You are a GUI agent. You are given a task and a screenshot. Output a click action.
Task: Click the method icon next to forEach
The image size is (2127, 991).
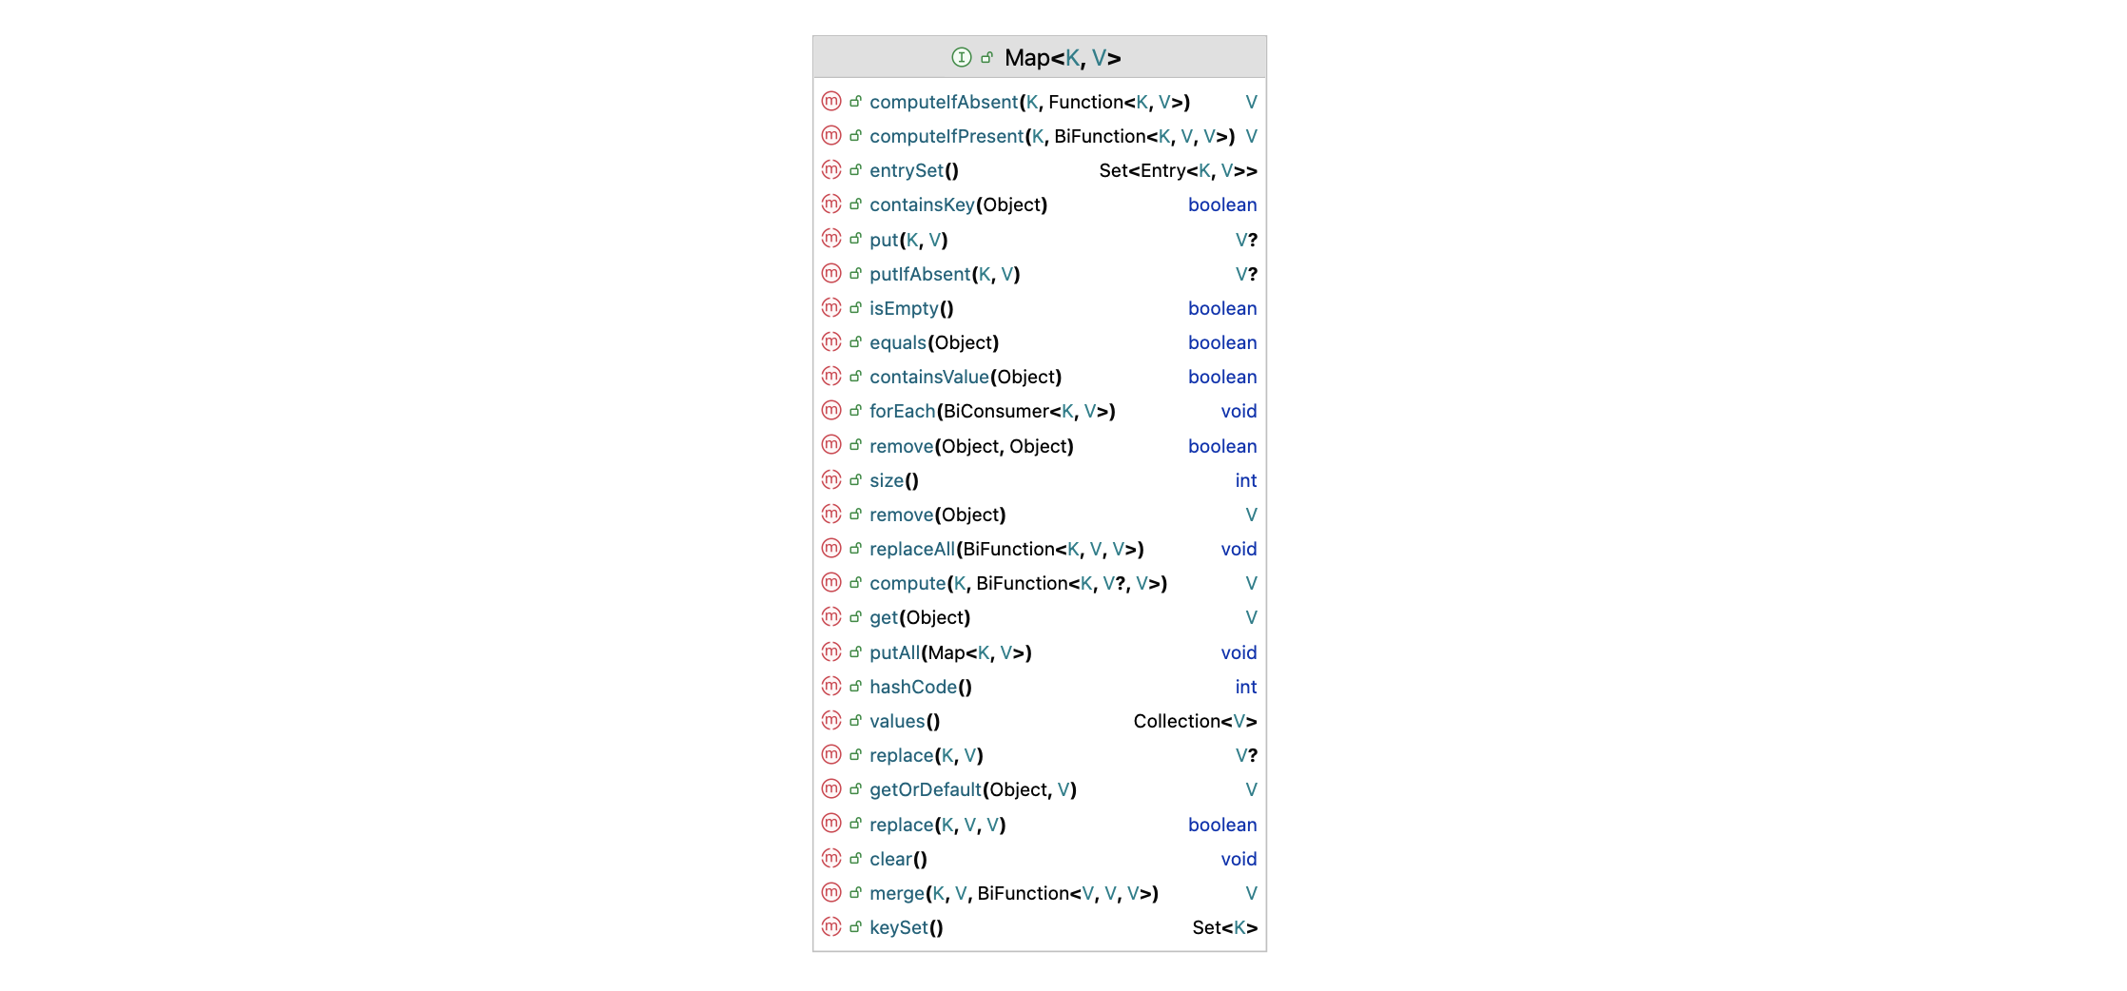831,411
